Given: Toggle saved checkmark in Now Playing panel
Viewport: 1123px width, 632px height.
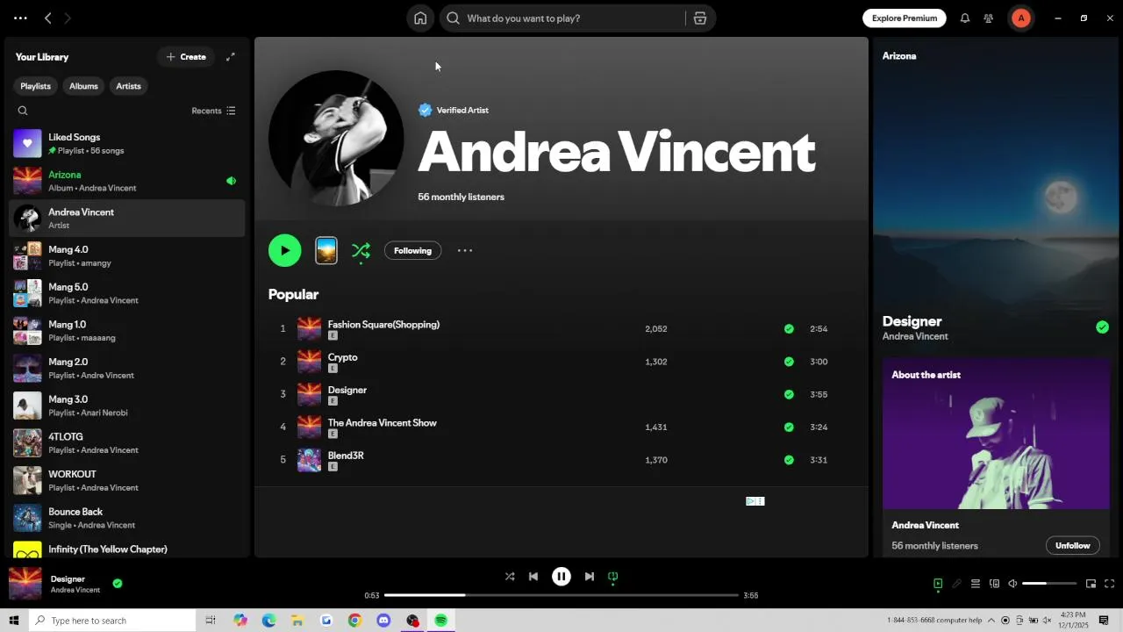Looking at the screenshot, I should click(x=1102, y=327).
